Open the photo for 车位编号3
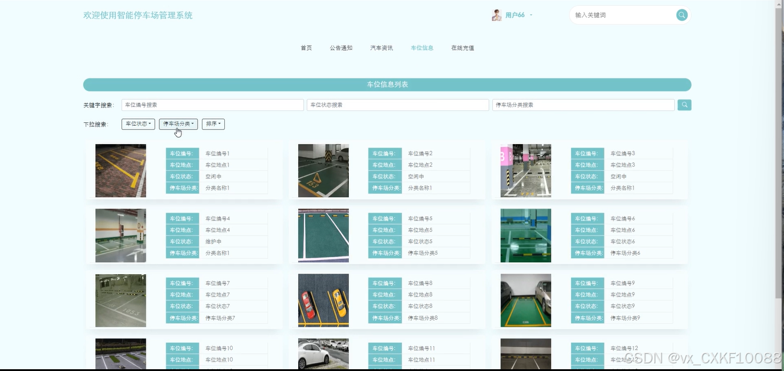The height and width of the screenshot is (371, 784). point(526,171)
